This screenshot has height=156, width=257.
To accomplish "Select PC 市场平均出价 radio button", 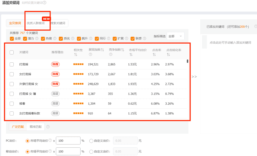I will tap(27, 141).
